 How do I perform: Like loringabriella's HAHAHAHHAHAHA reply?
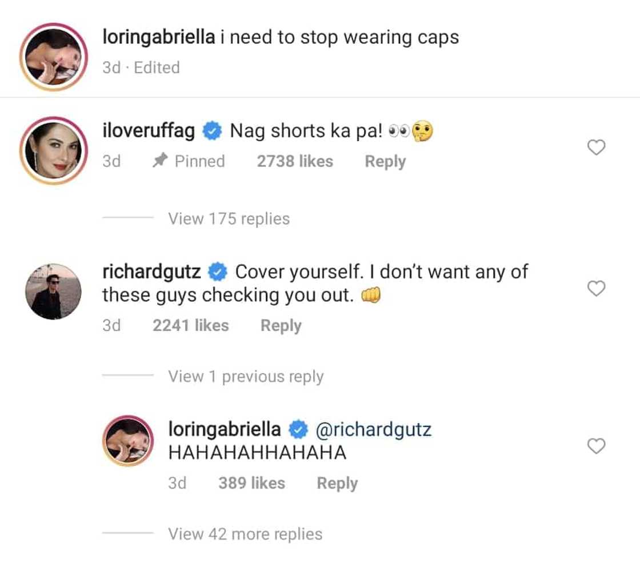point(596,446)
